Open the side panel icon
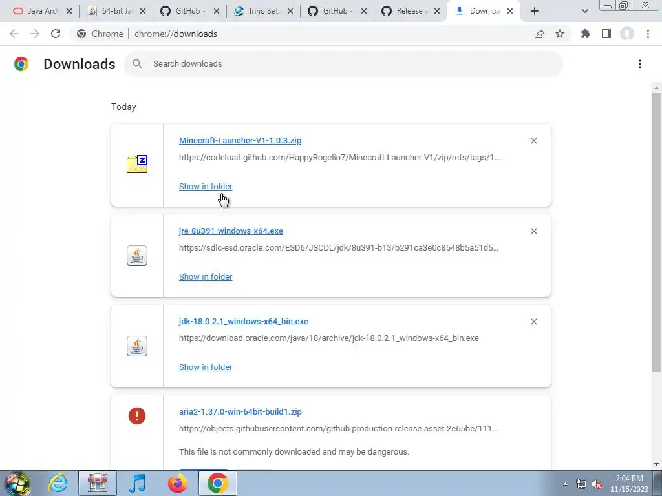Screen dimensions: 662x496 point(606,34)
